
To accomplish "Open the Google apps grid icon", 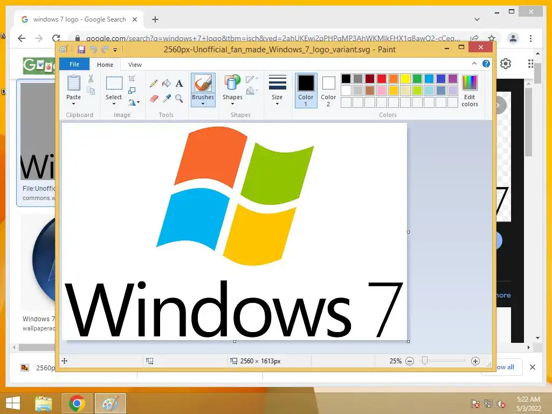I will pos(530,64).
